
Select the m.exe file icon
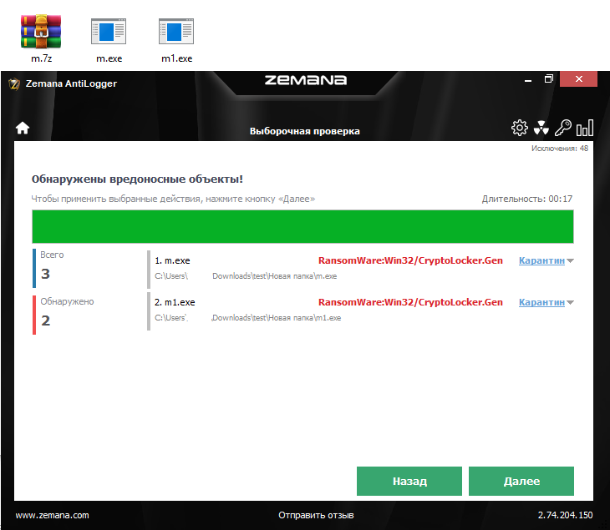click(109, 31)
